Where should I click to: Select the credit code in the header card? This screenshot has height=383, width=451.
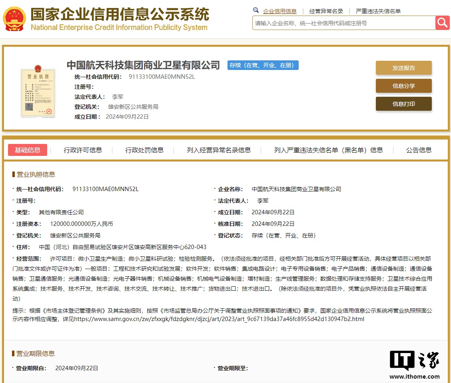point(162,77)
